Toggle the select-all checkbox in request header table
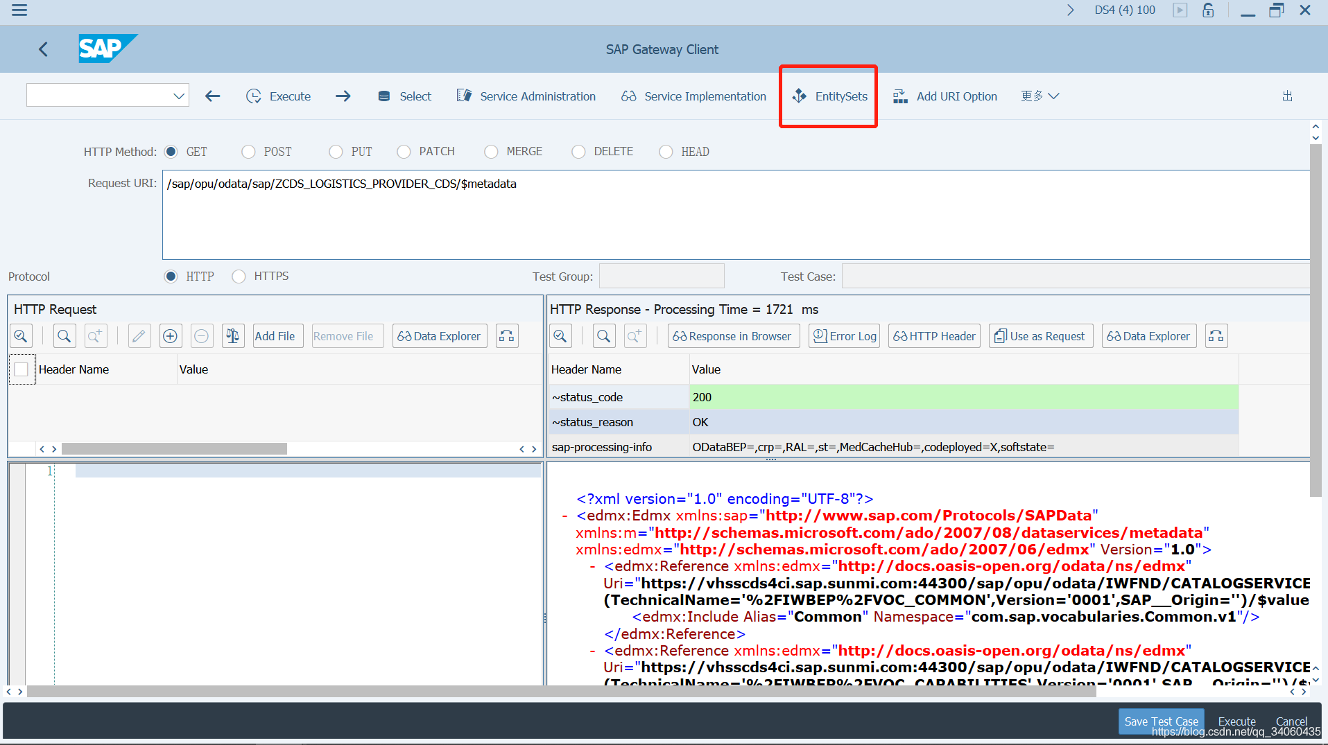This screenshot has width=1328, height=745. point(21,369)
